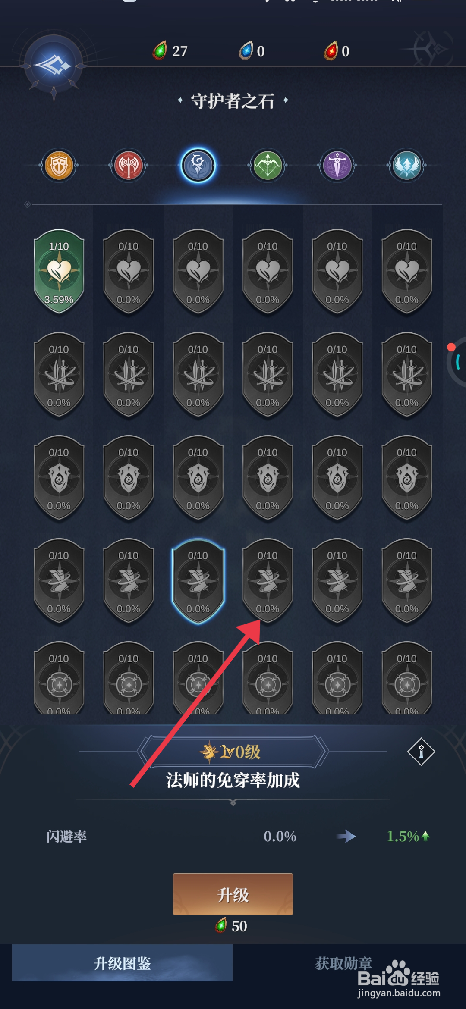466x1009 pixels.
Task: Select the blue mage class icon
Action: (198, 165)
